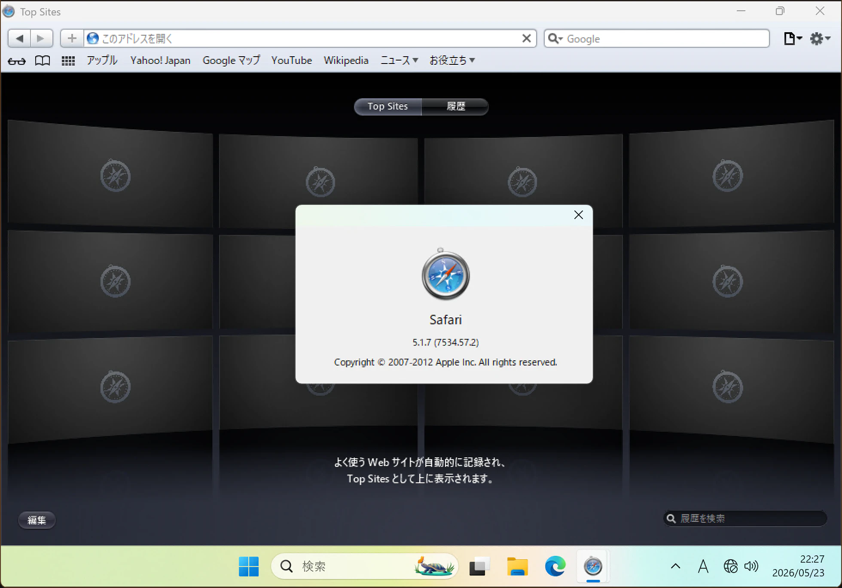Clear the address bar with the X icon
The image size is (842, 588).
tap(526, 39)
